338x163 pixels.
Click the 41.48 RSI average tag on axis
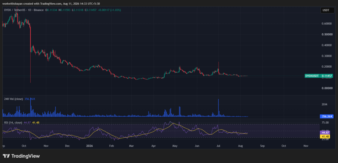click(x=325, y=137)
